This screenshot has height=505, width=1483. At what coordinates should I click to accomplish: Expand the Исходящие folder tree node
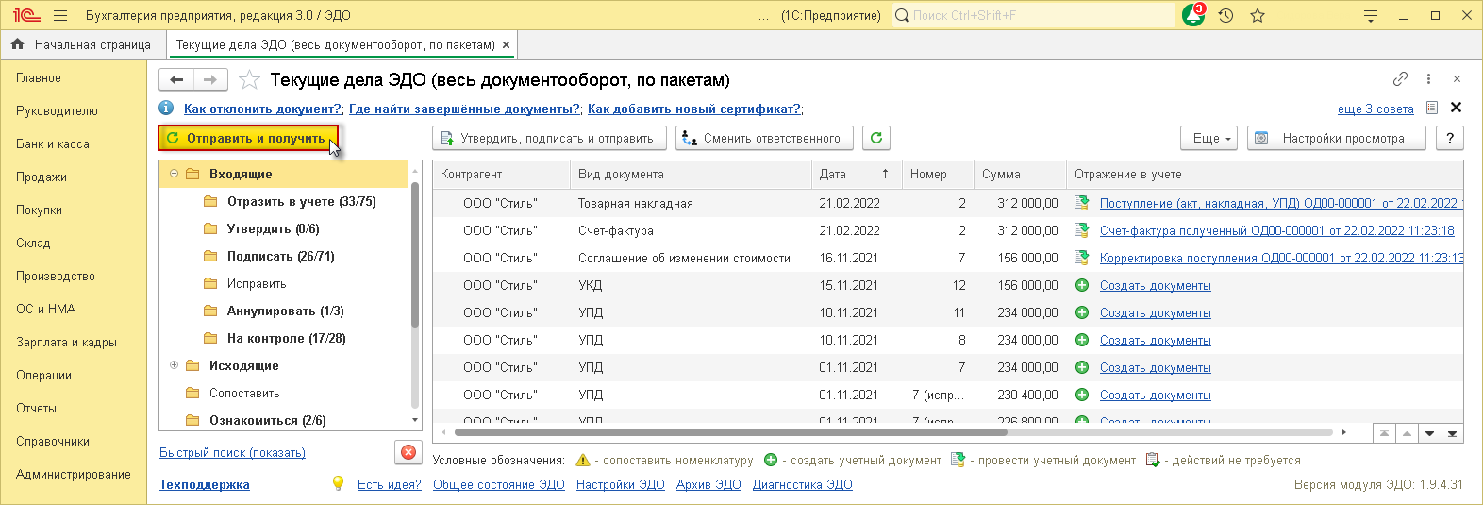coord(174,365)
